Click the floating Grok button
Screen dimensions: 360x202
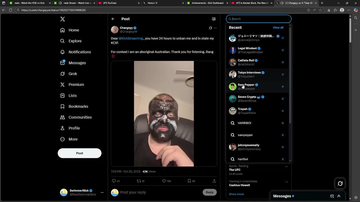(x=340, y=183)
